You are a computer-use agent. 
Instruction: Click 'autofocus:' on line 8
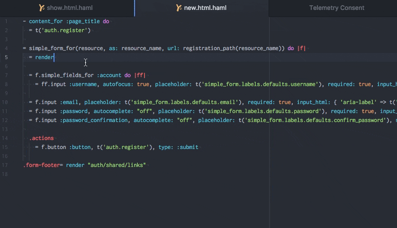tap(118, 84)
